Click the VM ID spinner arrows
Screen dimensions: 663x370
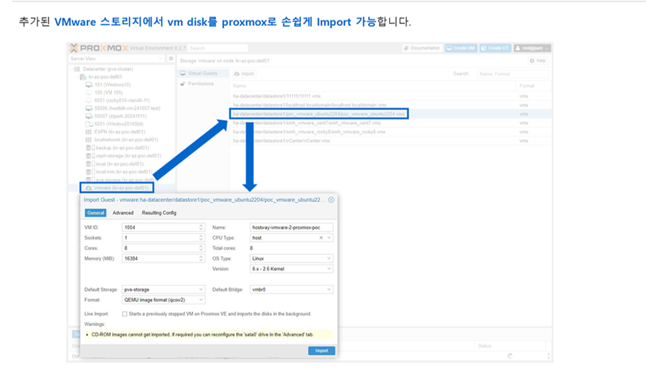pyautogui.click(x=201, y=227)
